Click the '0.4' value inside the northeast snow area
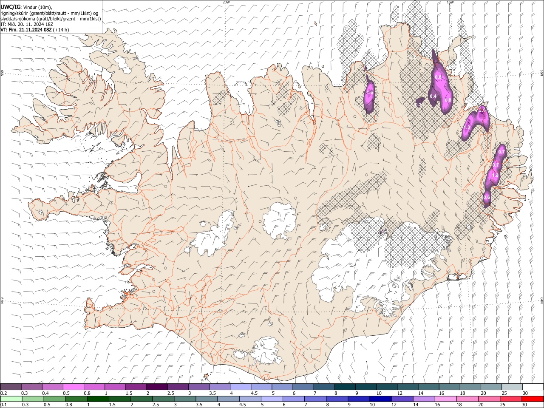Viewport: 544px width, 408px height. coord(433,96)
